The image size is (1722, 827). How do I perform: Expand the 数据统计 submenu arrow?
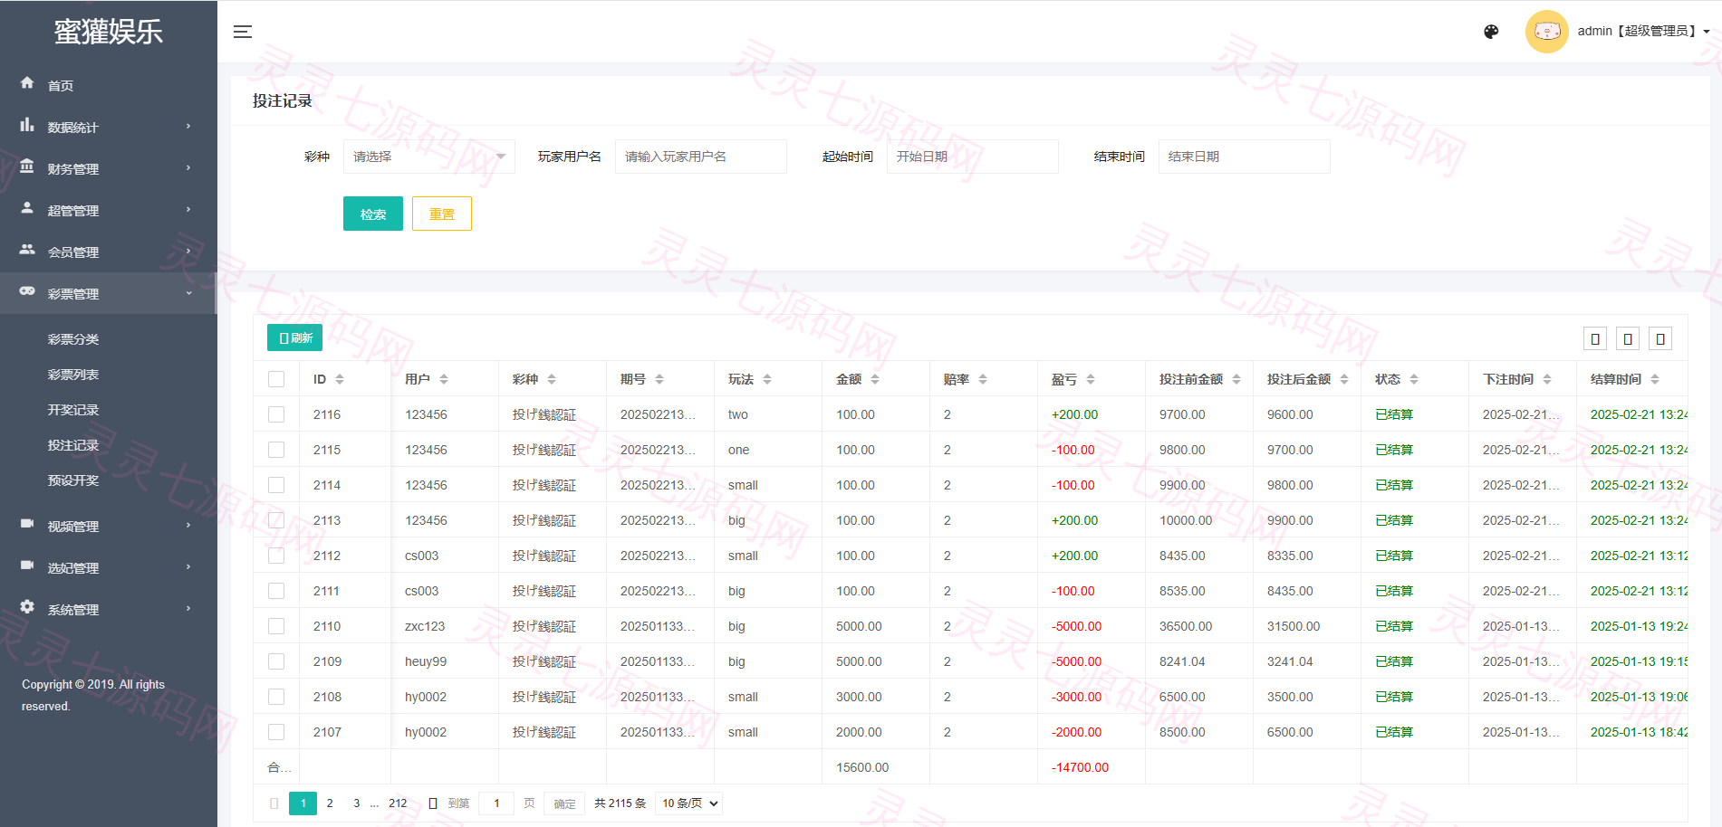pos(188,127)
